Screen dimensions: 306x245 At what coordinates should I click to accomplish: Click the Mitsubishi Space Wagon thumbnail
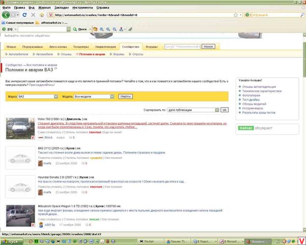[20, 216]
